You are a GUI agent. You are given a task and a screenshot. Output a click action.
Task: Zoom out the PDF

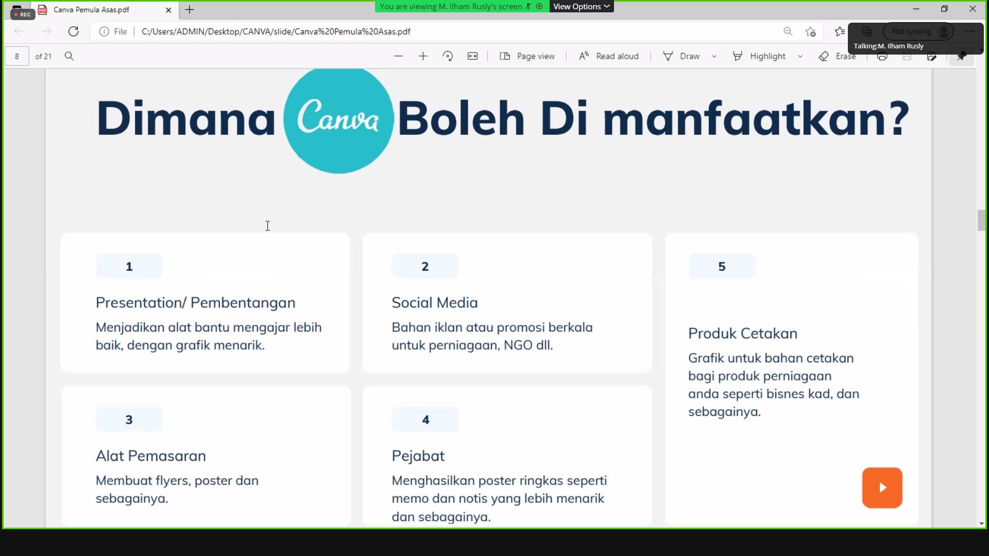coord(398,56)
